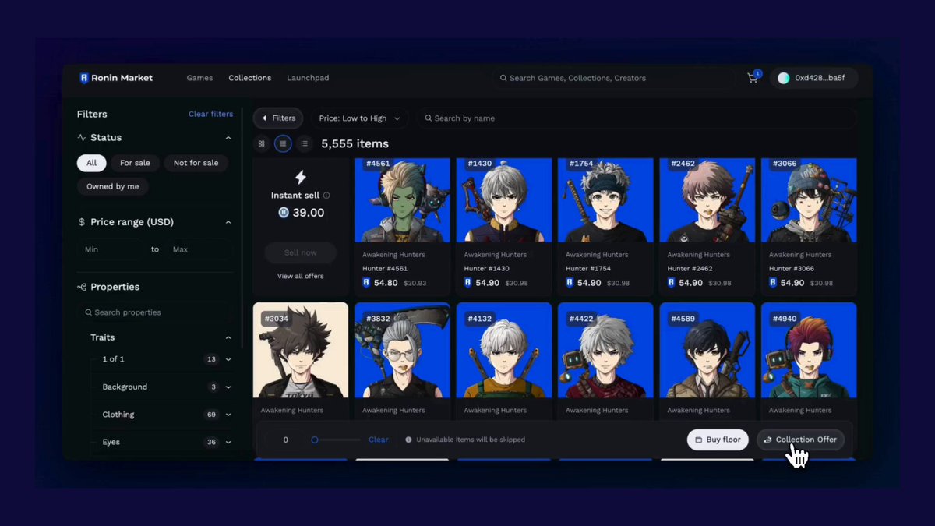Collapse the Status section
The height and width of the screenshot is (526, 935).
point(228,138)
